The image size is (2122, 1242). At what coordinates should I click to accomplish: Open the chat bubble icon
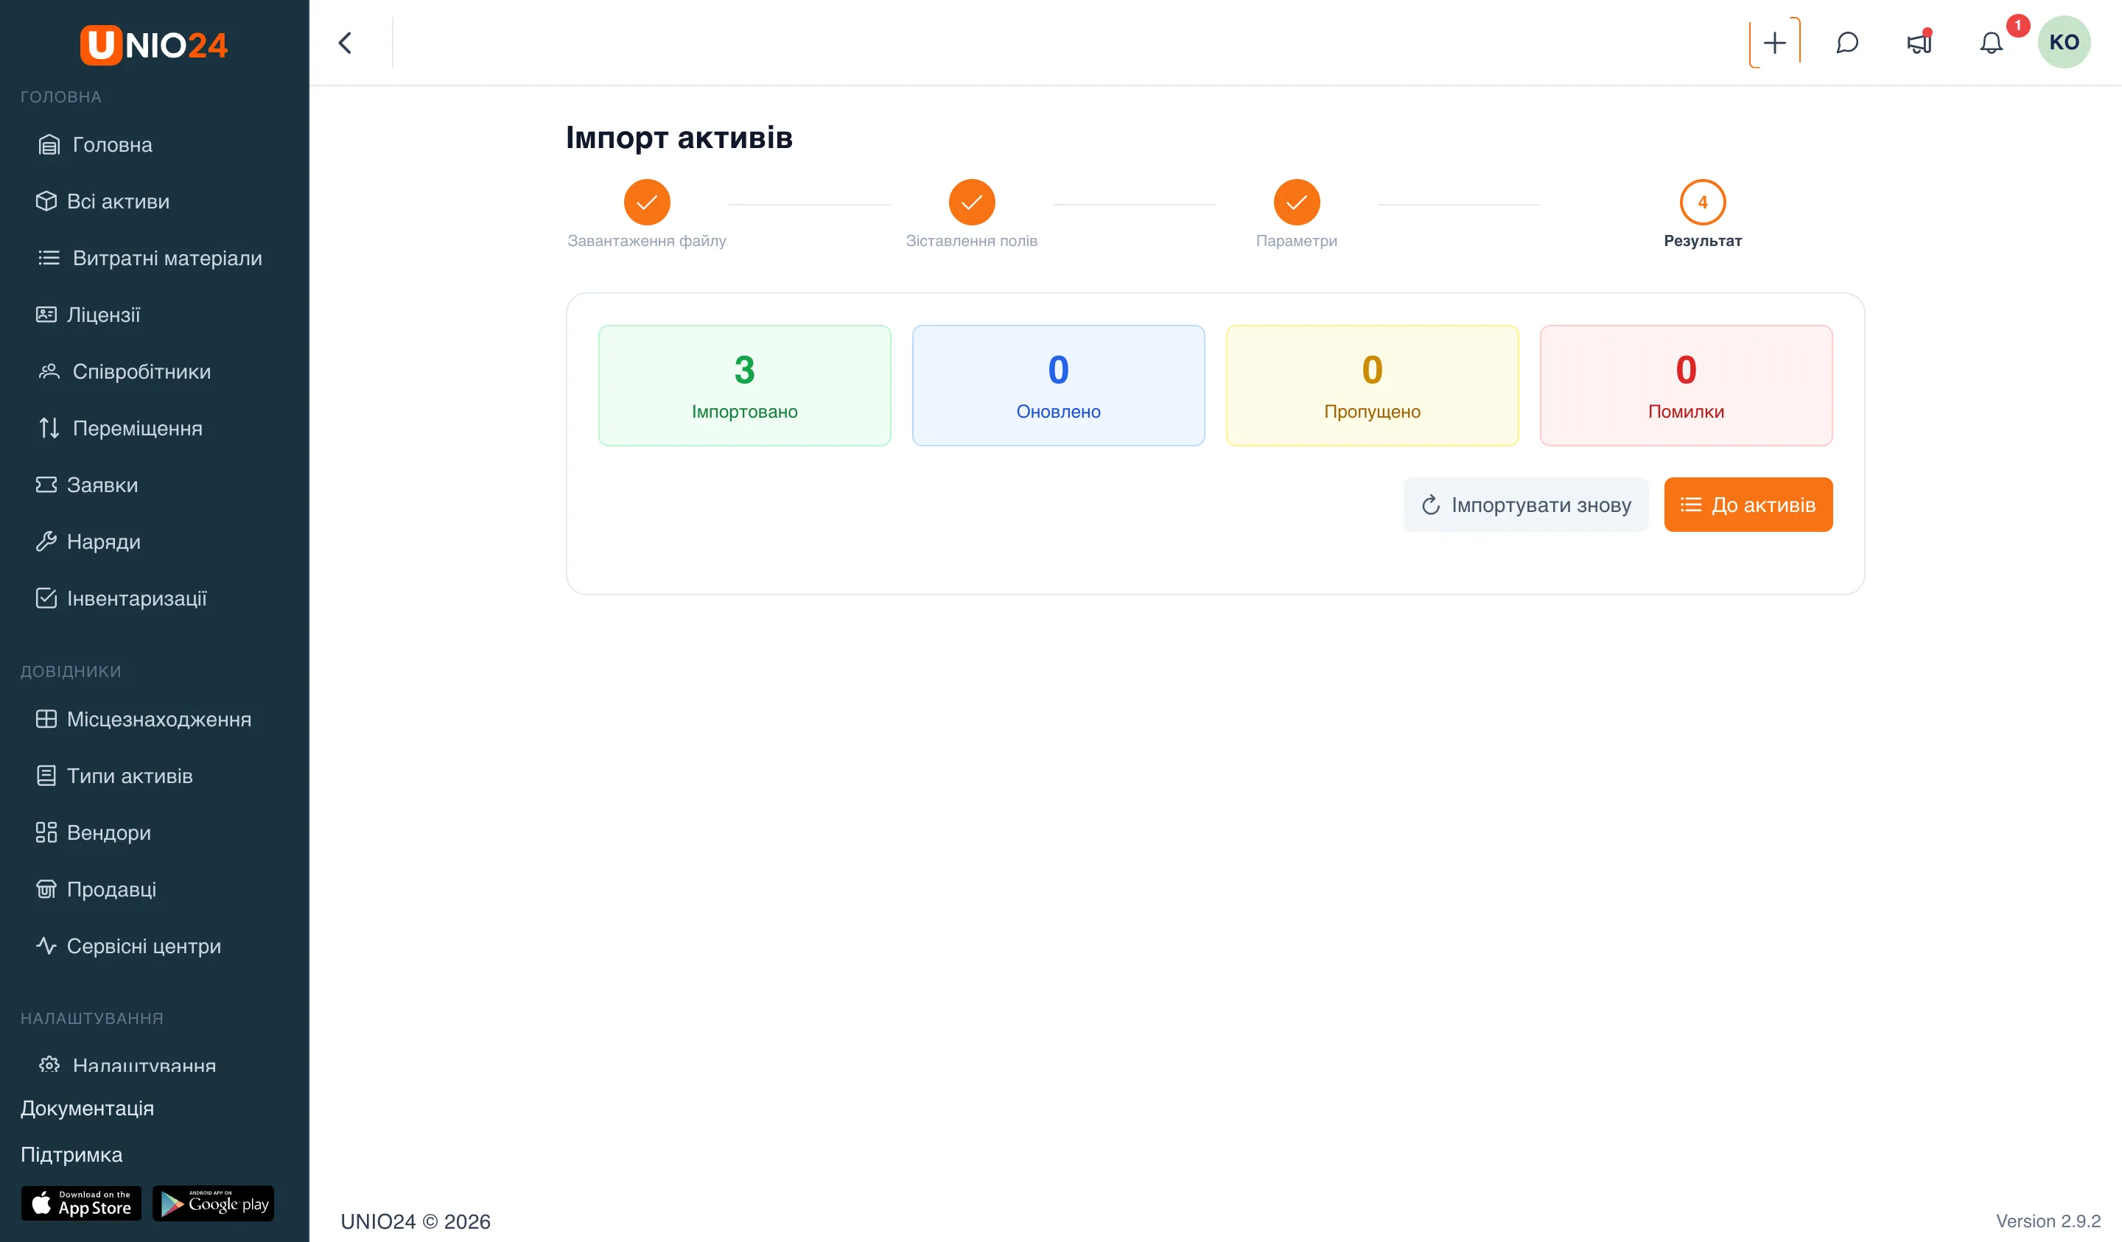pyautogui.click(x=1846, y=42)
